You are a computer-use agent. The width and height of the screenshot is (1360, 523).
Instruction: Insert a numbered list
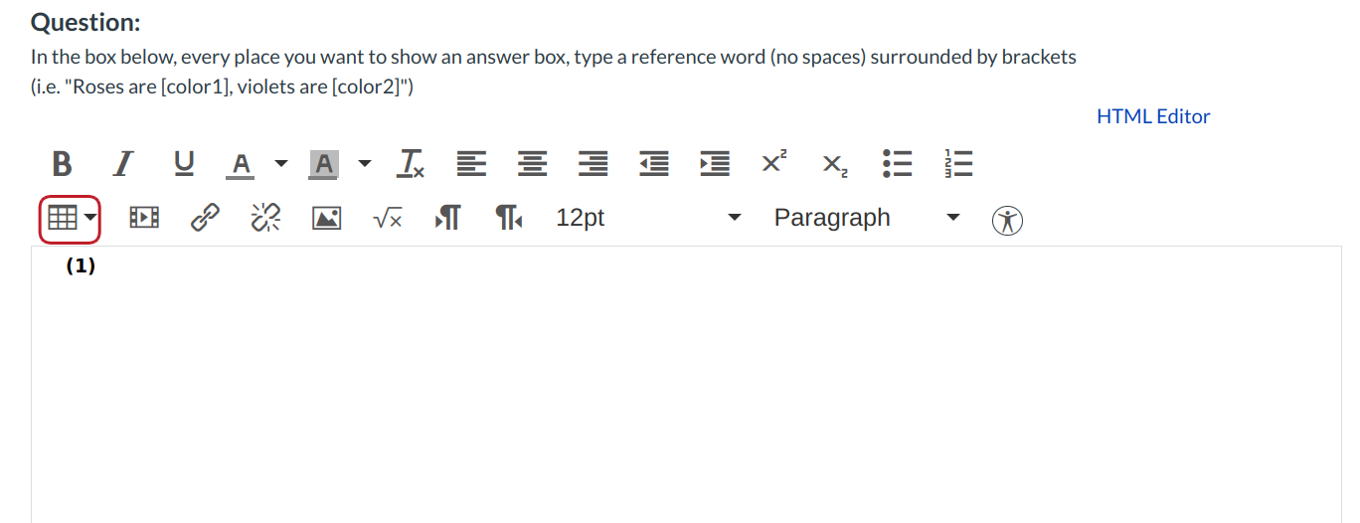(x=958, y=163)
